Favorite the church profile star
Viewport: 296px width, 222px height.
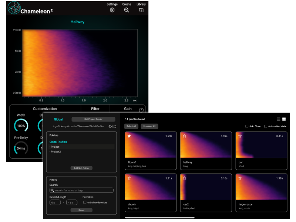(x=129, y=178)
